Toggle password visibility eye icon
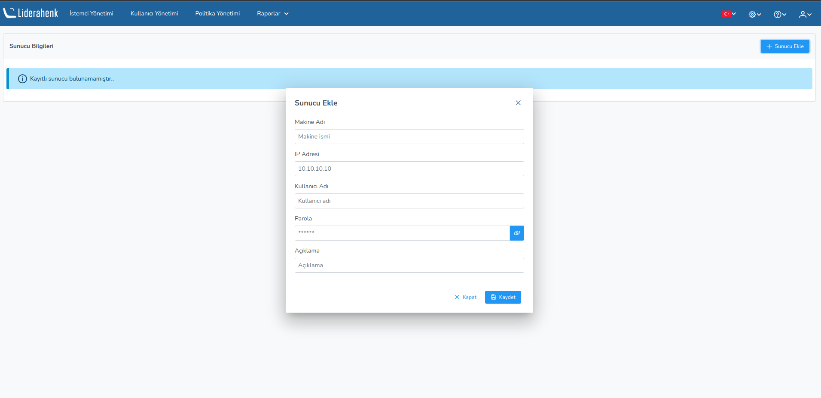This screenshot has height=398, width=821. click(517, 233)
